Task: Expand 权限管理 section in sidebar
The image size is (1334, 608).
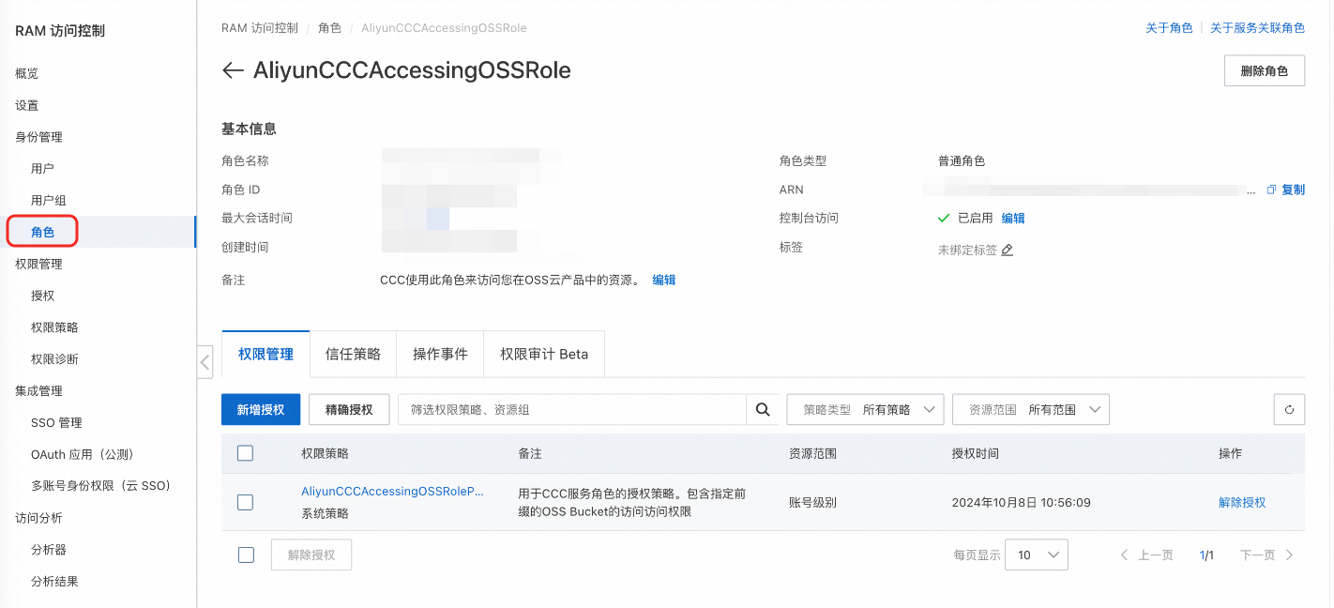Action: [38, 264]
